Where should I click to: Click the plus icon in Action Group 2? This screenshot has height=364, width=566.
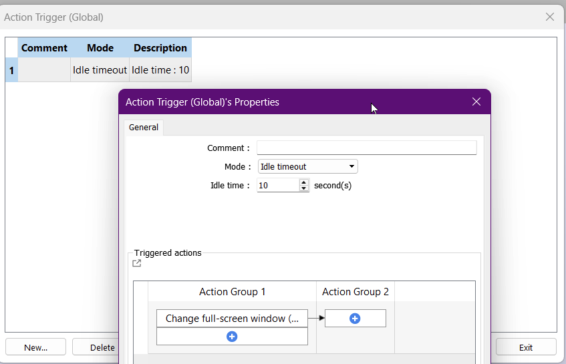pos(355,319)
